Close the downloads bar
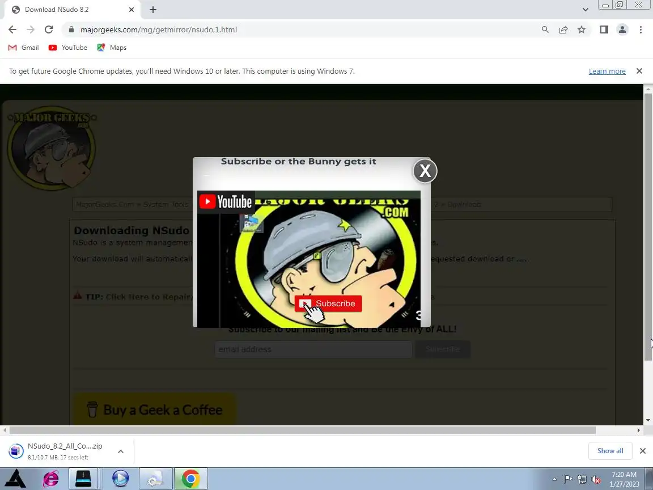 tap(643, 451)
